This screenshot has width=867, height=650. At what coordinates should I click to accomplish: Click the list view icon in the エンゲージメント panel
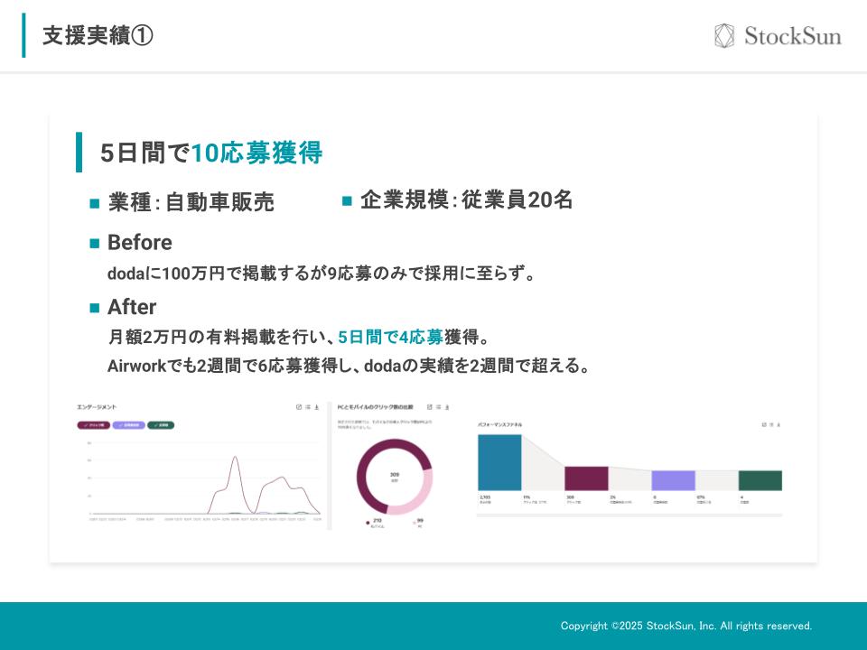(x=307, y=407)
